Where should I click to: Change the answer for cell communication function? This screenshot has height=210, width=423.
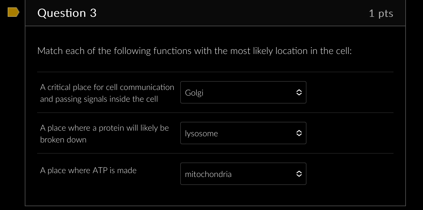(243, 92)
